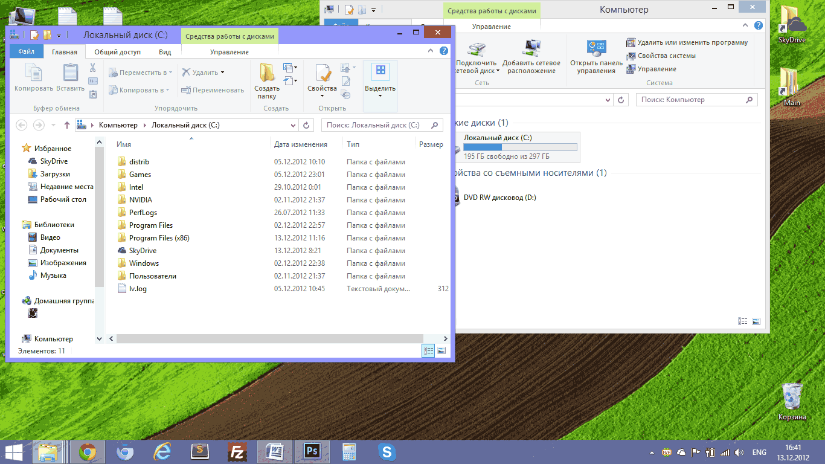
Task: Click Добавить сетевое расположение icon
Action: tap(531, 49)
